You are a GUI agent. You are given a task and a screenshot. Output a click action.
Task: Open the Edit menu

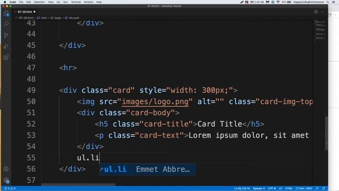coord(29,2)
